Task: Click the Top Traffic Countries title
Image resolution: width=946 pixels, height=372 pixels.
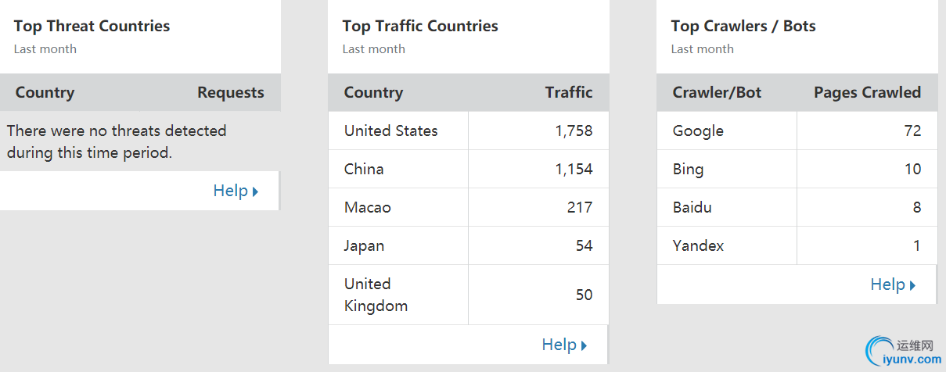Action: point(420,26)
